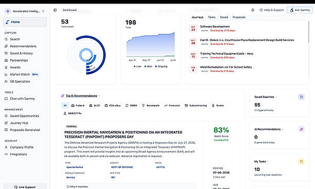Filter recommendations by Grants
This screenshot has width=315, height=189.
click(x=218, y=105)
